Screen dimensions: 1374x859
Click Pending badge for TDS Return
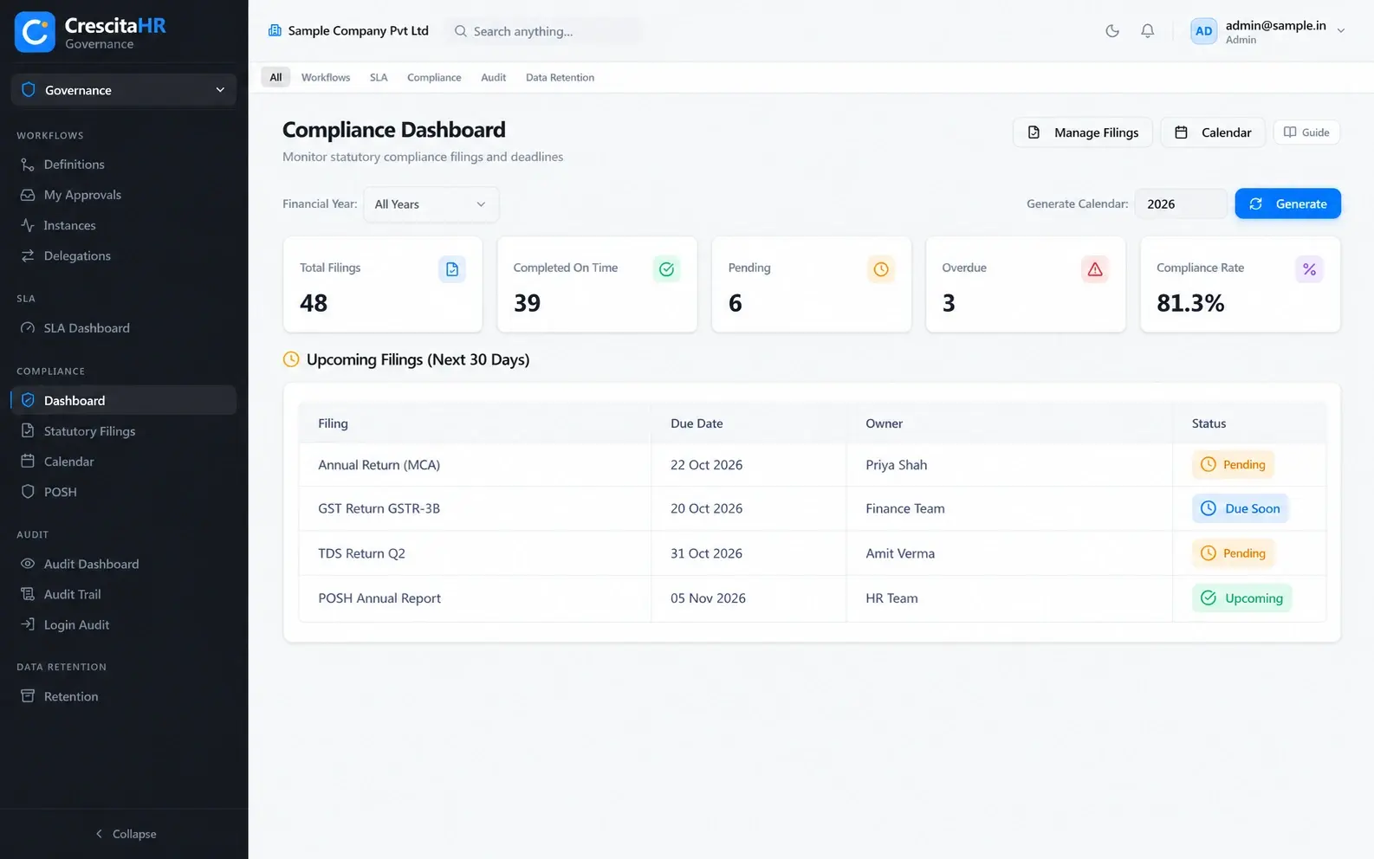1234,553
